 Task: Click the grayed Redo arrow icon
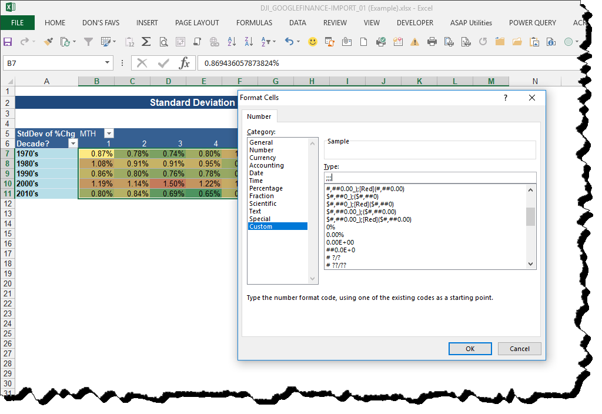[25, 42]
